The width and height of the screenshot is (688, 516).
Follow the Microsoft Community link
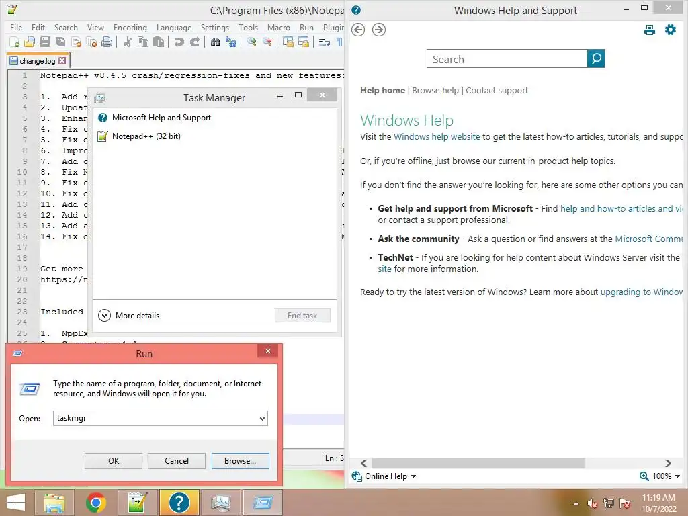(x=649, y=239)
